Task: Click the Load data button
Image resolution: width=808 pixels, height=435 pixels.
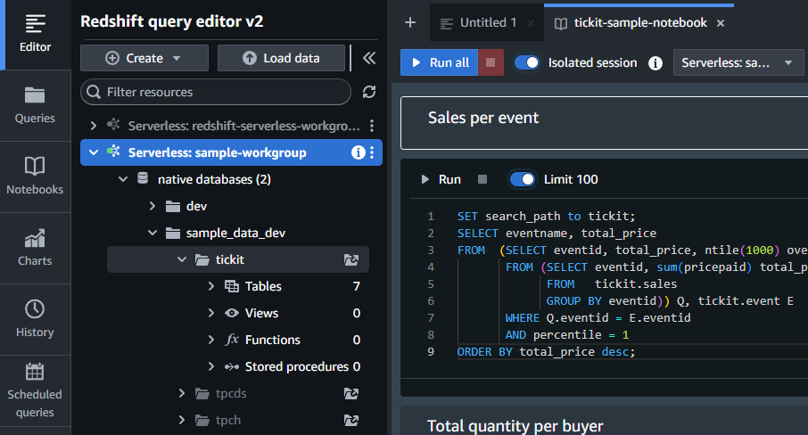Action: click(281, 58)
